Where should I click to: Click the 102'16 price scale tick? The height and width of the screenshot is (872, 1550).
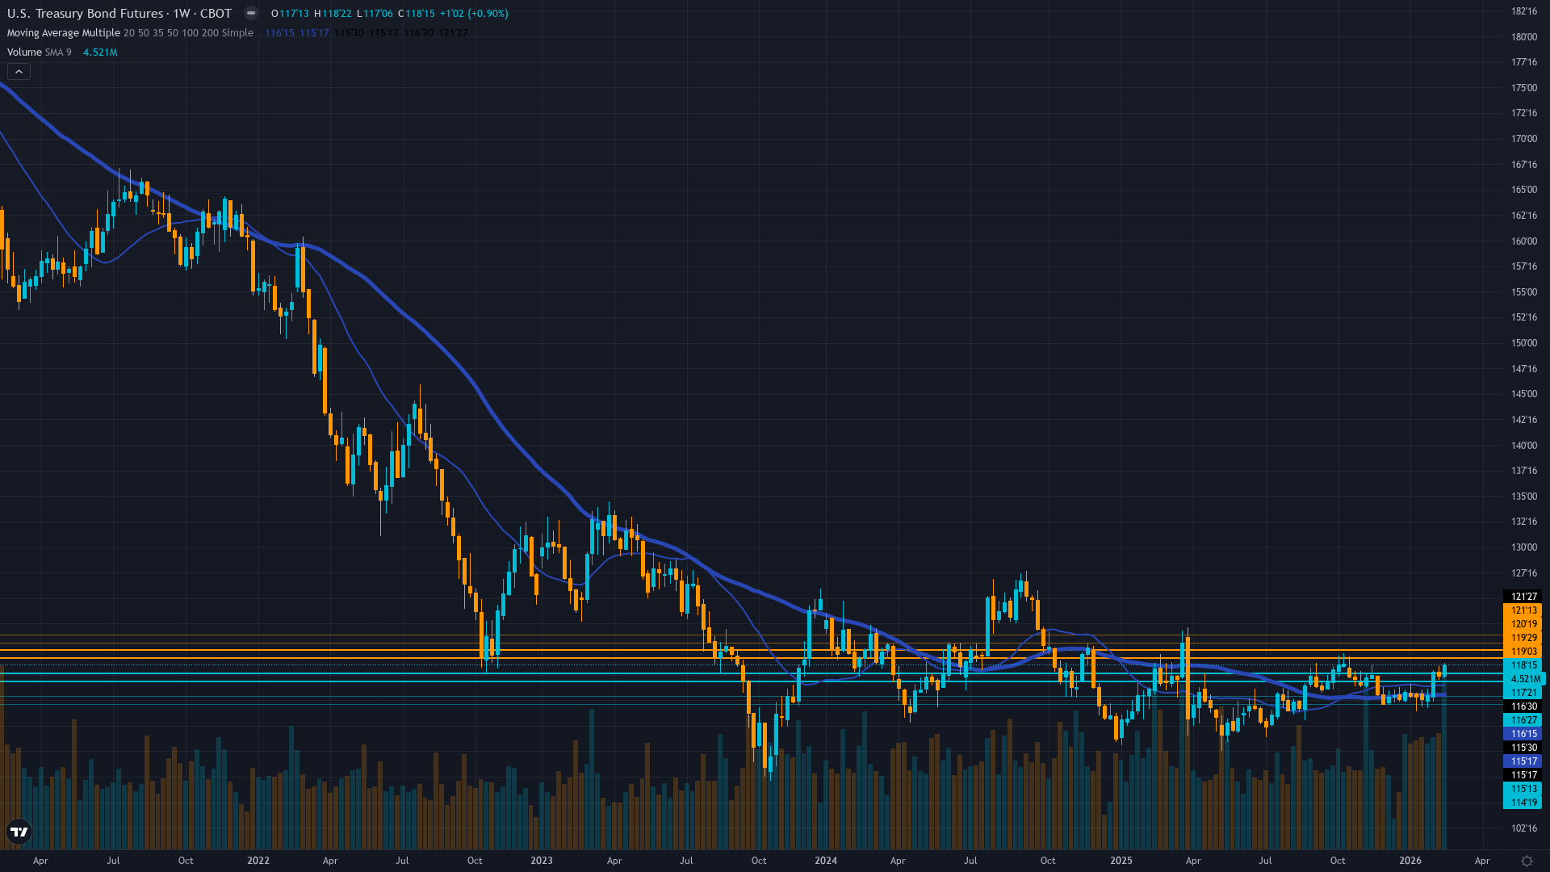(x=1524, y=828)
